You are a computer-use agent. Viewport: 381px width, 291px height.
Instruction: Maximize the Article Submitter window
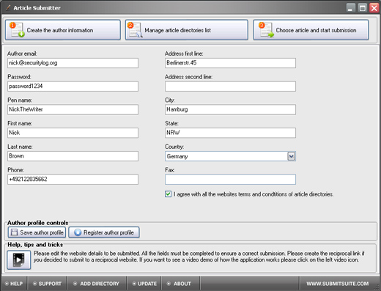coord(363,8)
